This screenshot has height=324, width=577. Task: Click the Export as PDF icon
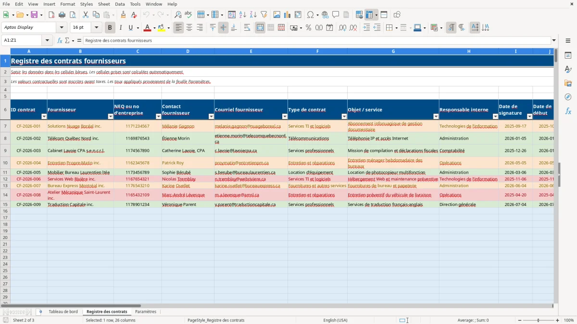51,15
